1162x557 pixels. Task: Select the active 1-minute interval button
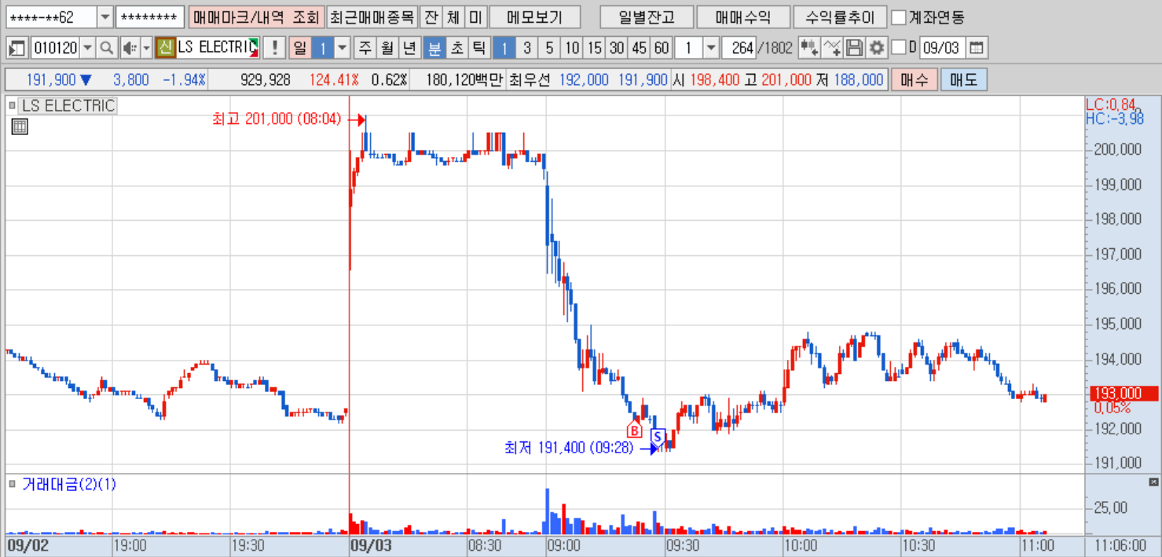click(504, 48)
